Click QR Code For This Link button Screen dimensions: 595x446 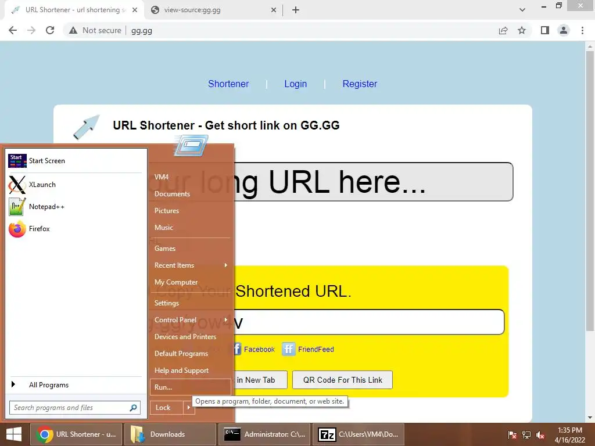click(x=342, y=380)
